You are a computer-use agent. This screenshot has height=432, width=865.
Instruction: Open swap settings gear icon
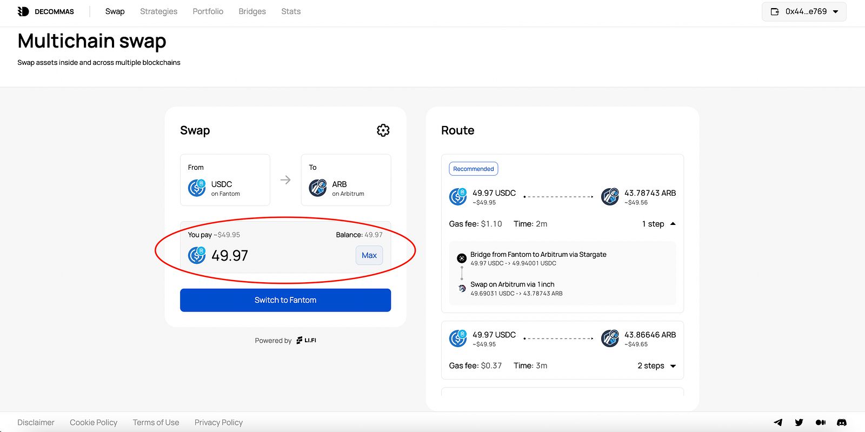point(383,130)
